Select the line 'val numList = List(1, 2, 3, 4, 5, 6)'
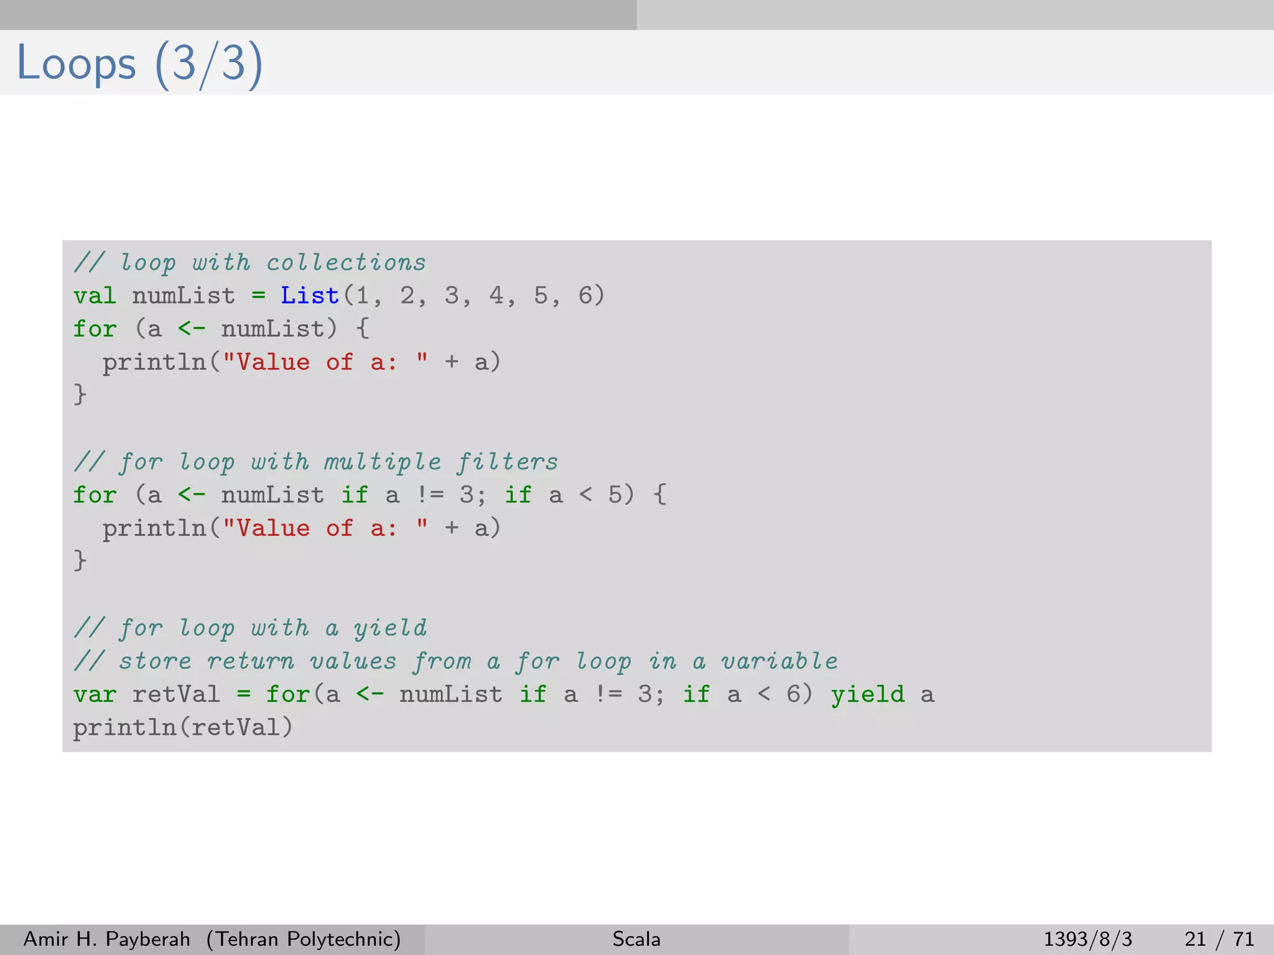1274x955 pixels. [339, 295]
